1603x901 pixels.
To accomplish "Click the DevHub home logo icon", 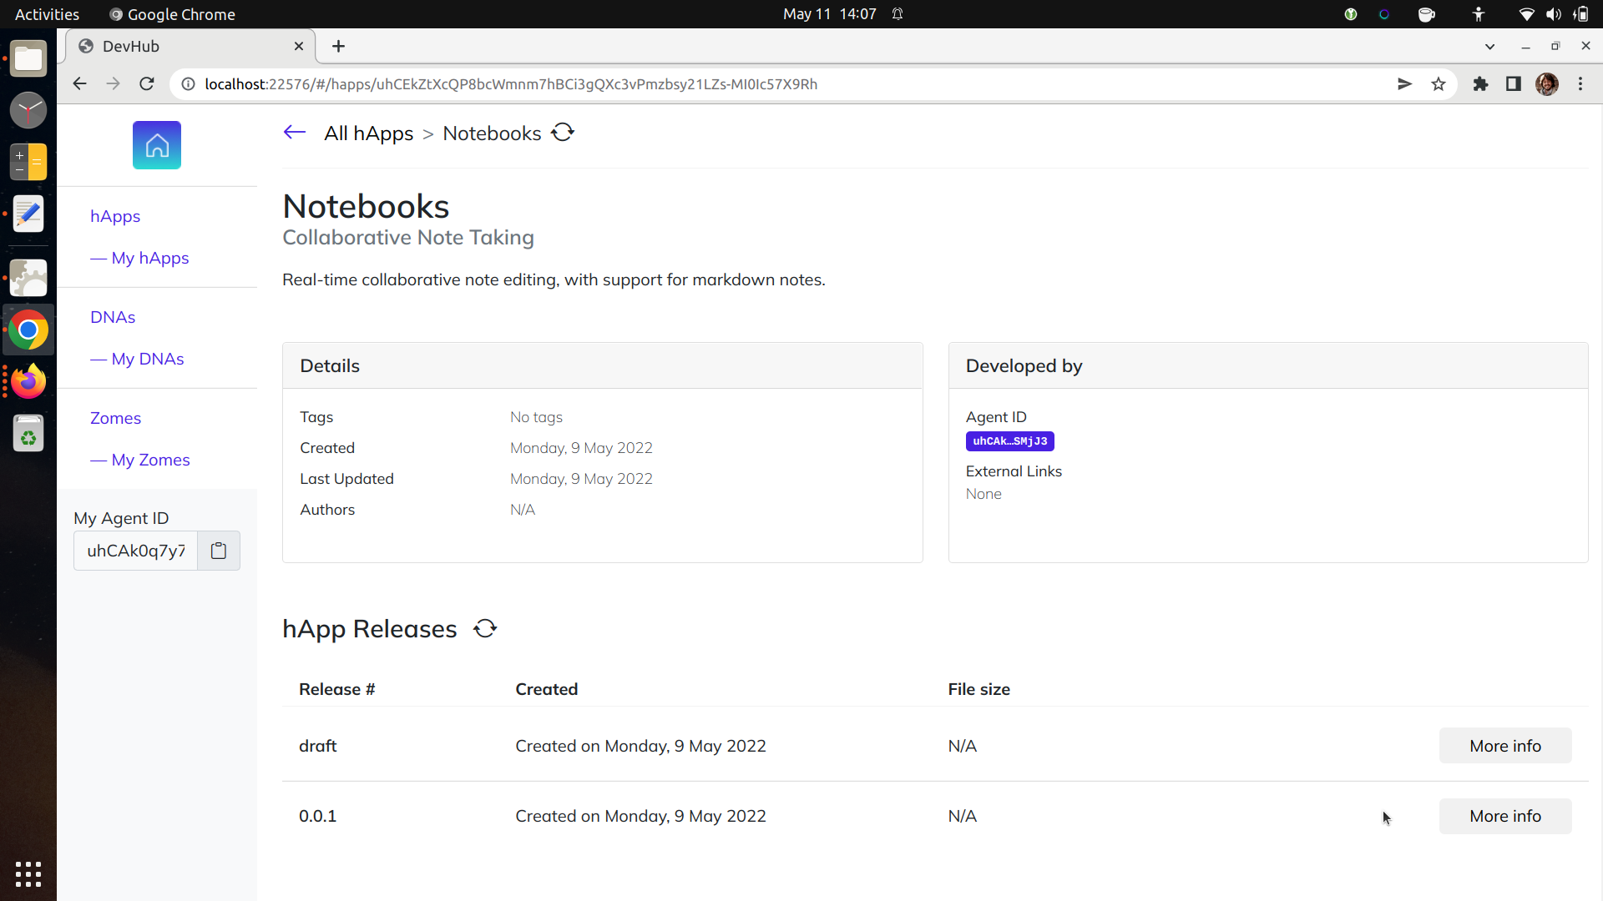I will (x=157, y=145).
